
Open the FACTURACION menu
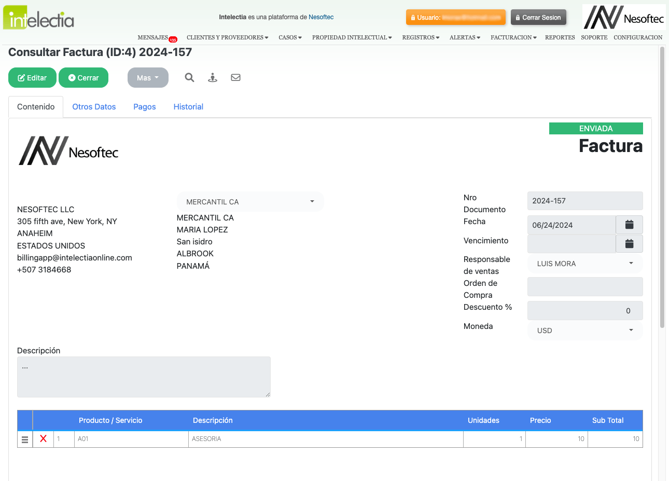[513, 37]
